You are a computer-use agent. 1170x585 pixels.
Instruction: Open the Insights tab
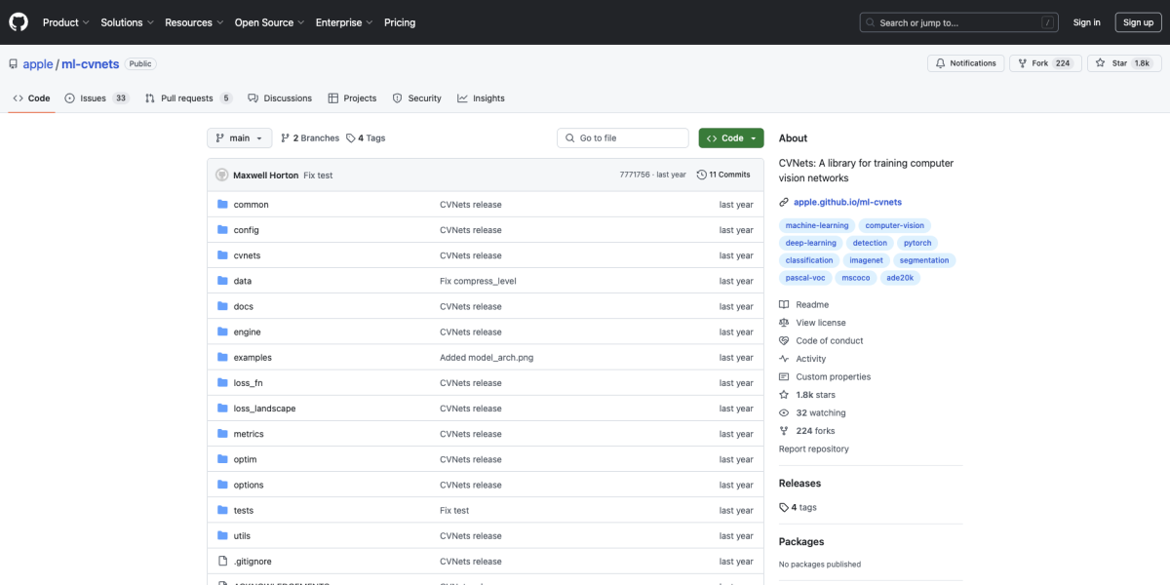[x=481, y=98]
